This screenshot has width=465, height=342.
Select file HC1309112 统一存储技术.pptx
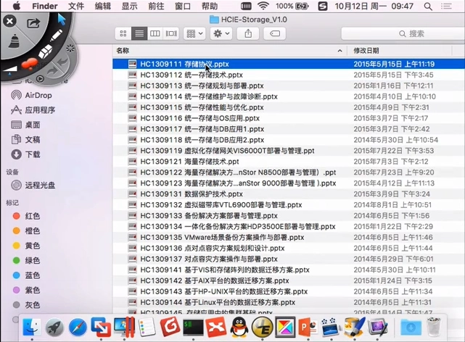(289, 75)
